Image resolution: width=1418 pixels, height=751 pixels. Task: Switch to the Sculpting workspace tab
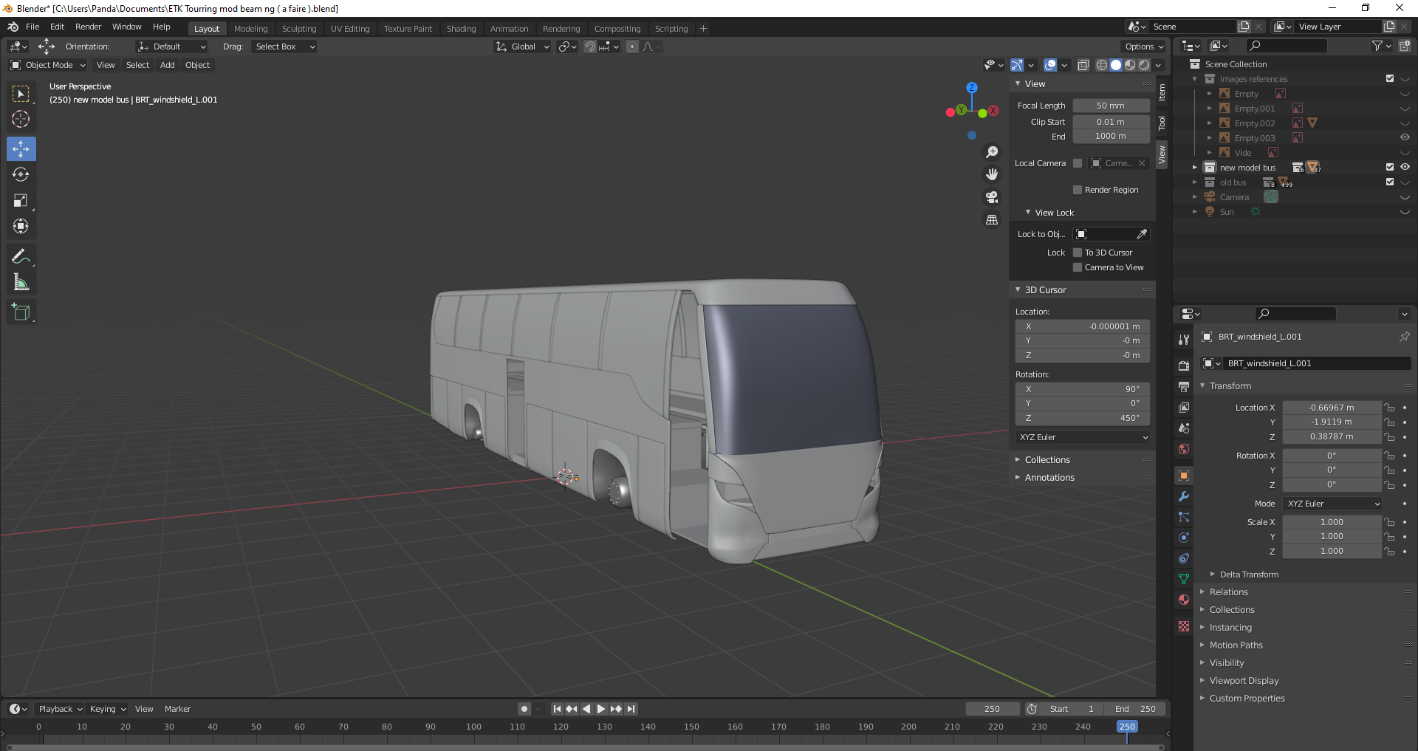click(299, 29)
